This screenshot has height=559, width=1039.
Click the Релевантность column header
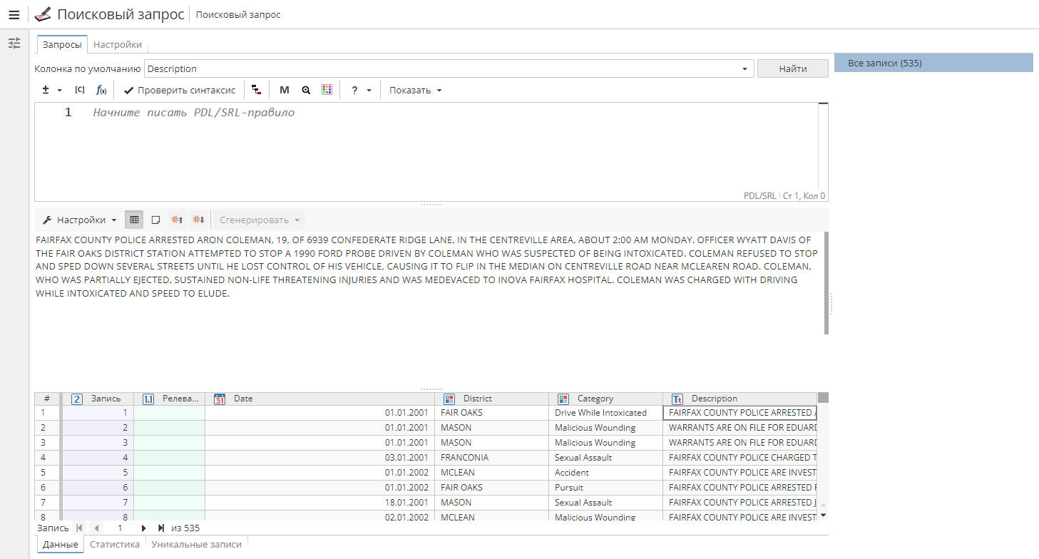click(170, 399)
